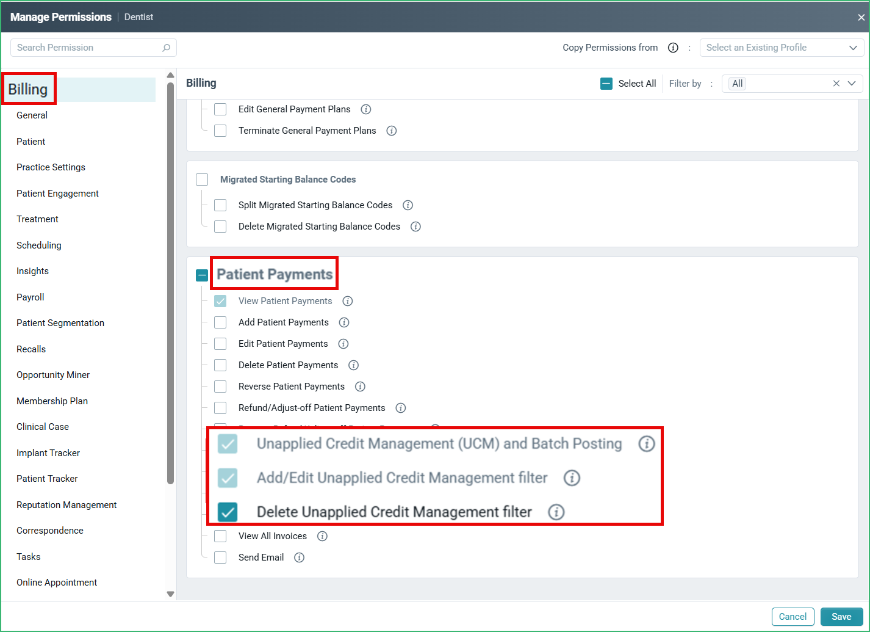Go to Scheduling permissions
The image size is (870, 632).
tap(39, 245)
